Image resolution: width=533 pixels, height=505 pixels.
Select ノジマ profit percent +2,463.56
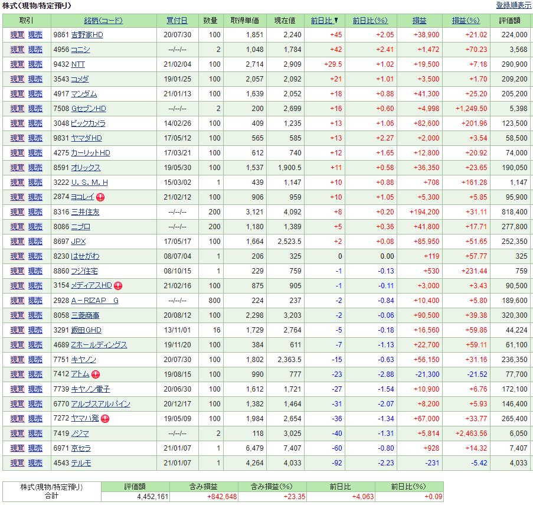coord(471,434)
